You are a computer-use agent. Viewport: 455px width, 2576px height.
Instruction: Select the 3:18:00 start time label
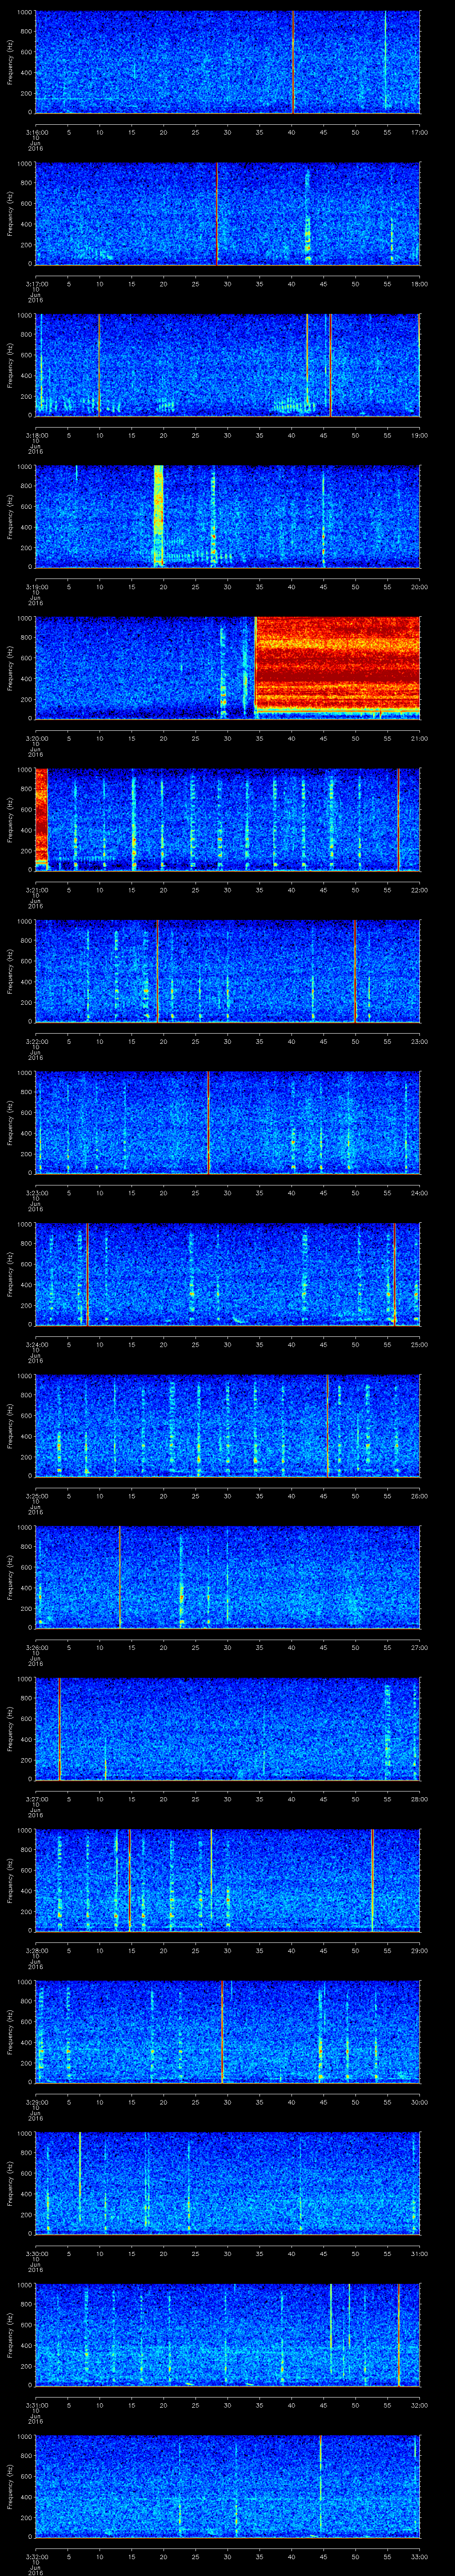tap(36, 435)
